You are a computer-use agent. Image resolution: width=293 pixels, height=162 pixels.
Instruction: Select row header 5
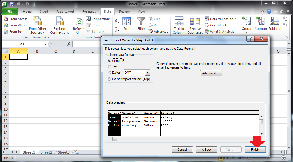coord(6,80)
